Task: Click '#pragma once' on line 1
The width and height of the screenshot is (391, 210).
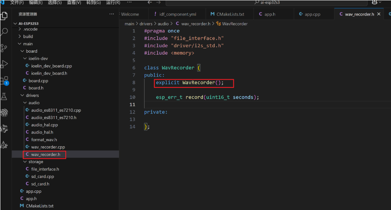Action: 161,31
